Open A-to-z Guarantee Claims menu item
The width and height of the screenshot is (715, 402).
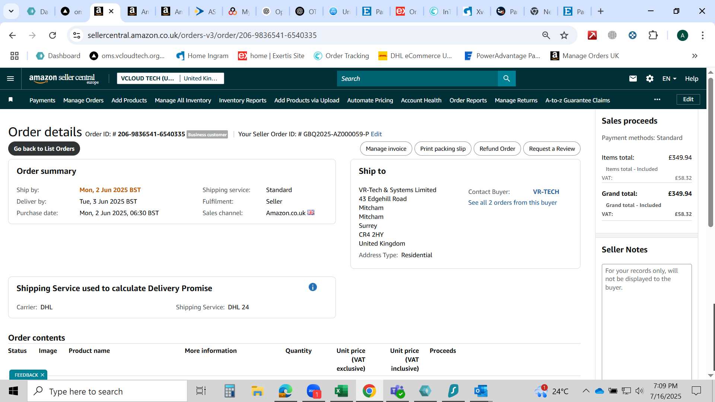tap(578, 100)
